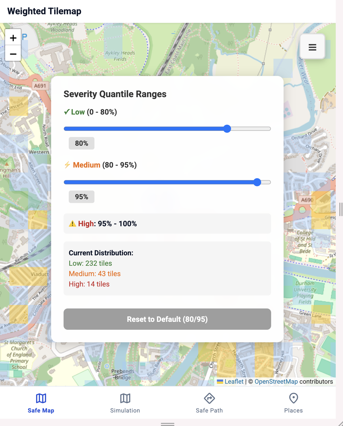Switch to the Simulation tab

pyautogui.click(x=125, y=410)
